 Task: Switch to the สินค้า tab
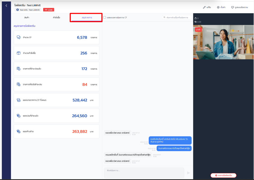27,17
